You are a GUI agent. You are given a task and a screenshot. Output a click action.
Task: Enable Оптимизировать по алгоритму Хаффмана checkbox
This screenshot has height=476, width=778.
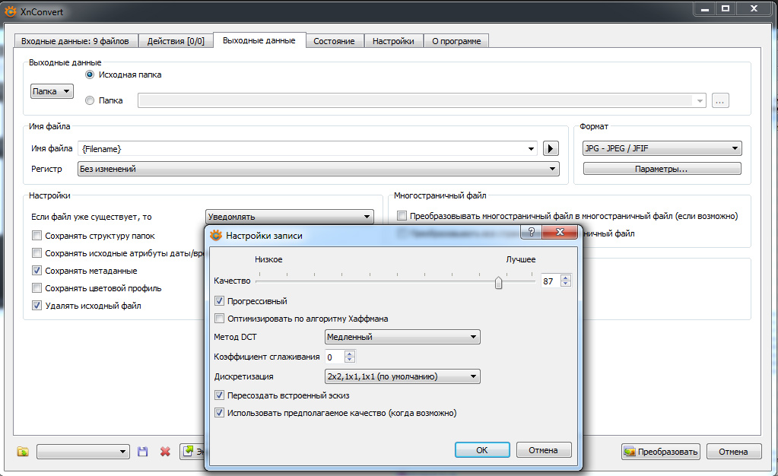coord(221,319)
